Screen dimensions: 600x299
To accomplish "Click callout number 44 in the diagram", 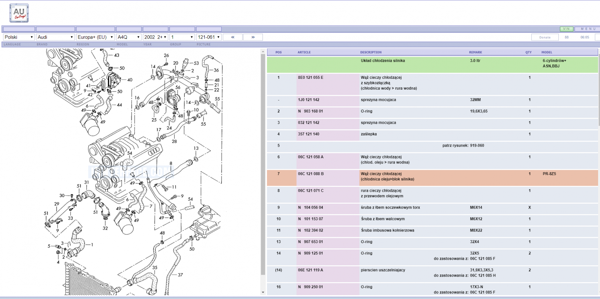I will click(119, 105).
